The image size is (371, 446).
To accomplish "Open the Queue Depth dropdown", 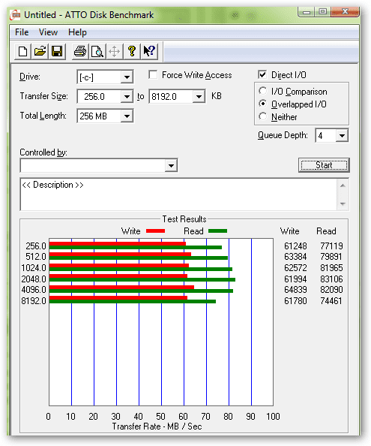I will (342, 136).
